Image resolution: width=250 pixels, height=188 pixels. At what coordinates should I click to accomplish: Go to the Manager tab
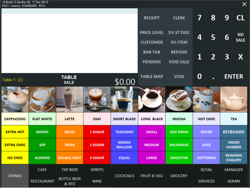[234, 170]
